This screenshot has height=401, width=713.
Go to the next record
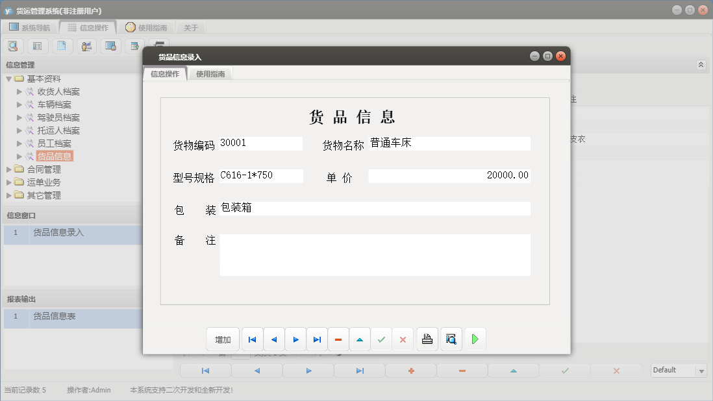coord(295,339)
